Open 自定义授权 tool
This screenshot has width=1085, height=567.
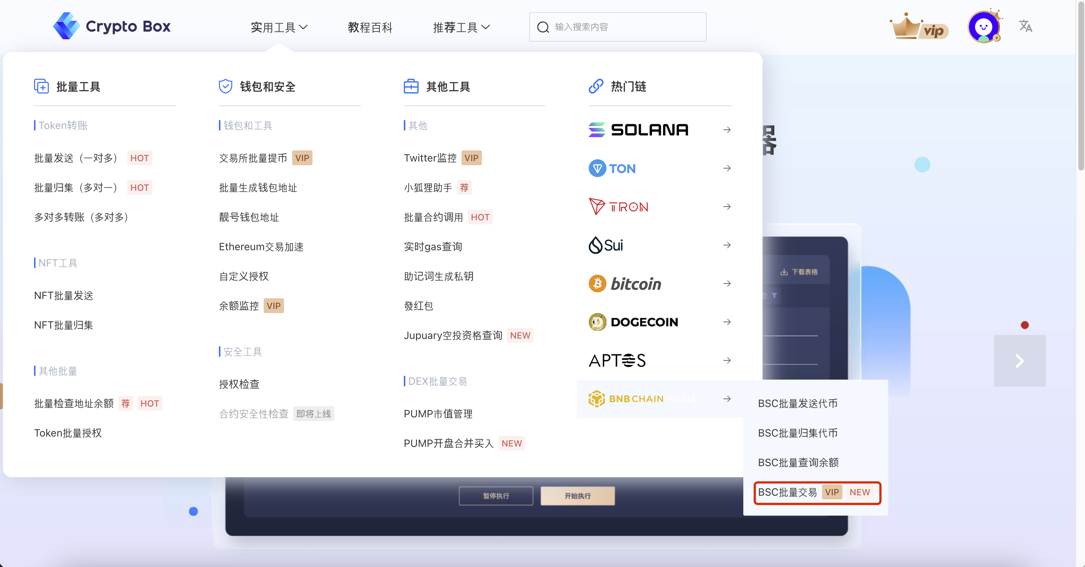[243, 276]
